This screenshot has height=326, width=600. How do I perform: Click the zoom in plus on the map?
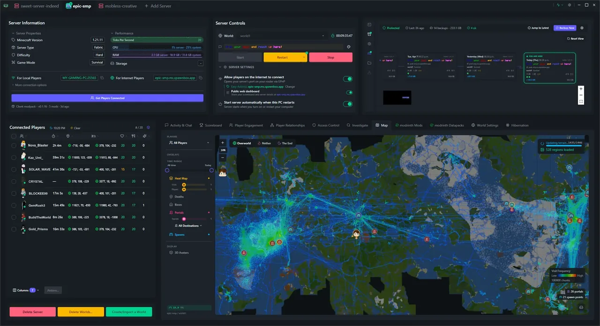coord(223,142)
